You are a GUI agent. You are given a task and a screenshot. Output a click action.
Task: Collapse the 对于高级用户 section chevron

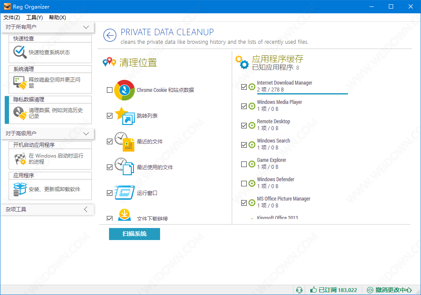click(86, 134)
